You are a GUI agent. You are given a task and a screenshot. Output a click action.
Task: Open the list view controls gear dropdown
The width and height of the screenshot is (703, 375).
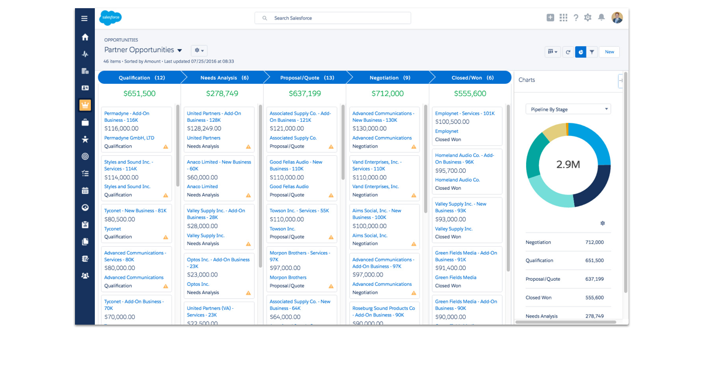[199, 51]
